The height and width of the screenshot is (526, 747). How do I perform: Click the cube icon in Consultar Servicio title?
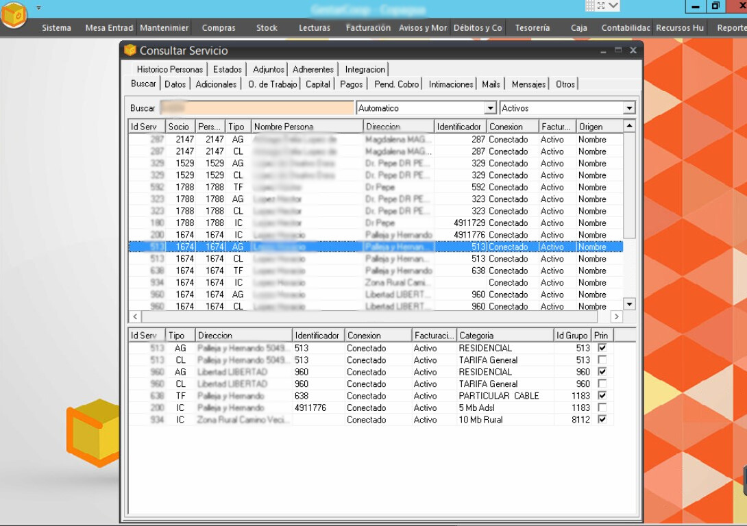click(130, 51)
